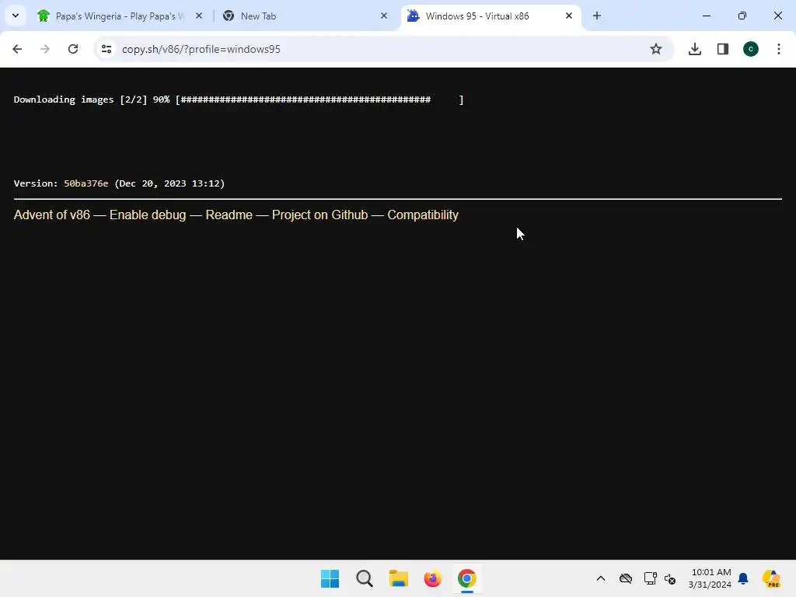Viewport: 796px width, 597px height.
Task: Minimize the Chrome window
Action: click(706, 16)
